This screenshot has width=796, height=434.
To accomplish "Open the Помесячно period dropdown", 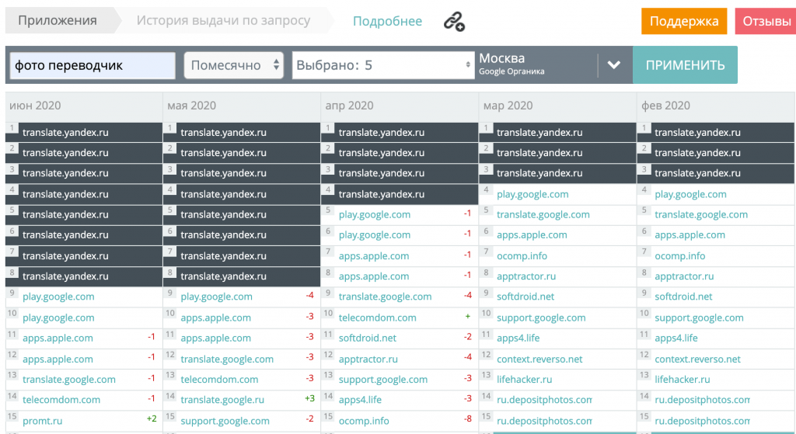I will (x=233, y=65).
